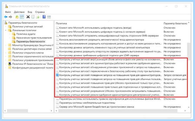Image resolution: width=195 pixels, height=121 pixels.
Task: Click the root Параметры безопасности icon in tree
Action: click(6, 23)
